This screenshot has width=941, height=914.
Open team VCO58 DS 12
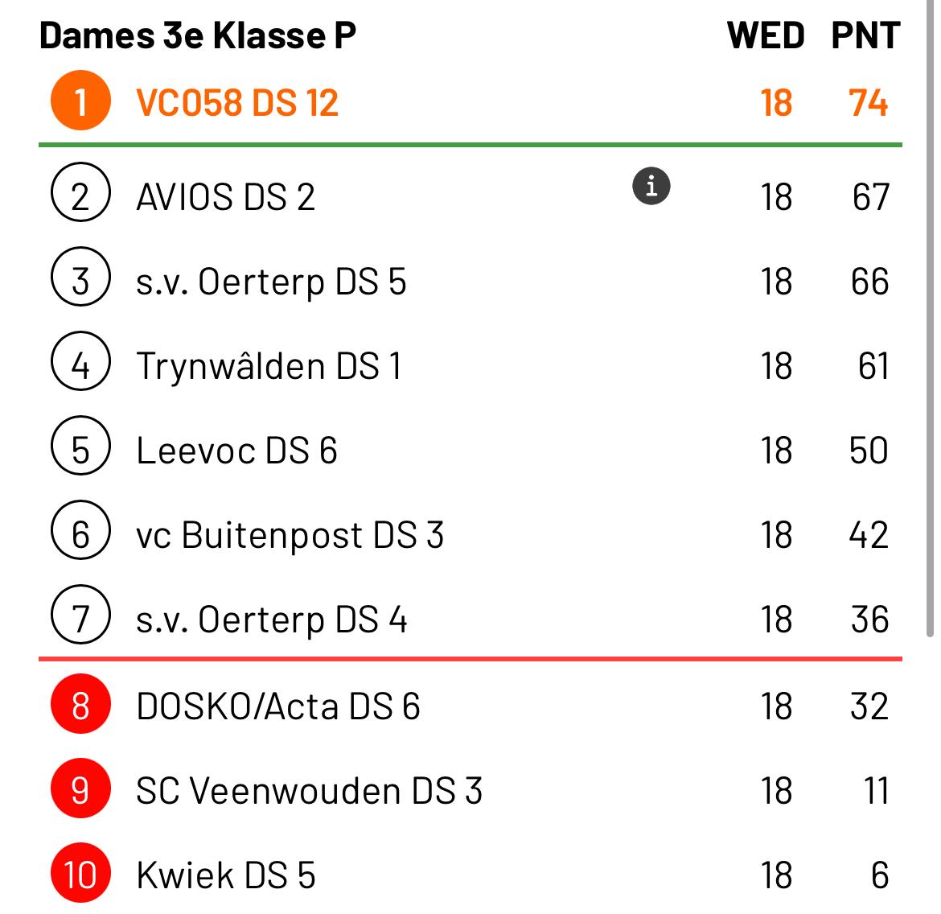click(x=237, y=103)
